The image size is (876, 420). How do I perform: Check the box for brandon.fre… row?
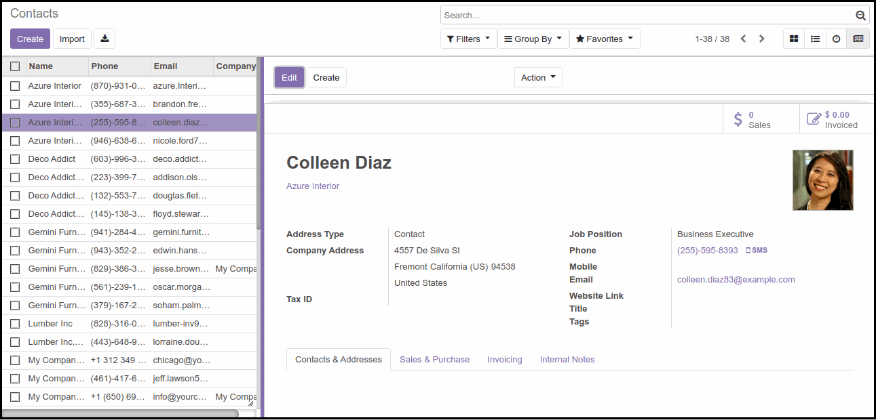(15, 104)
